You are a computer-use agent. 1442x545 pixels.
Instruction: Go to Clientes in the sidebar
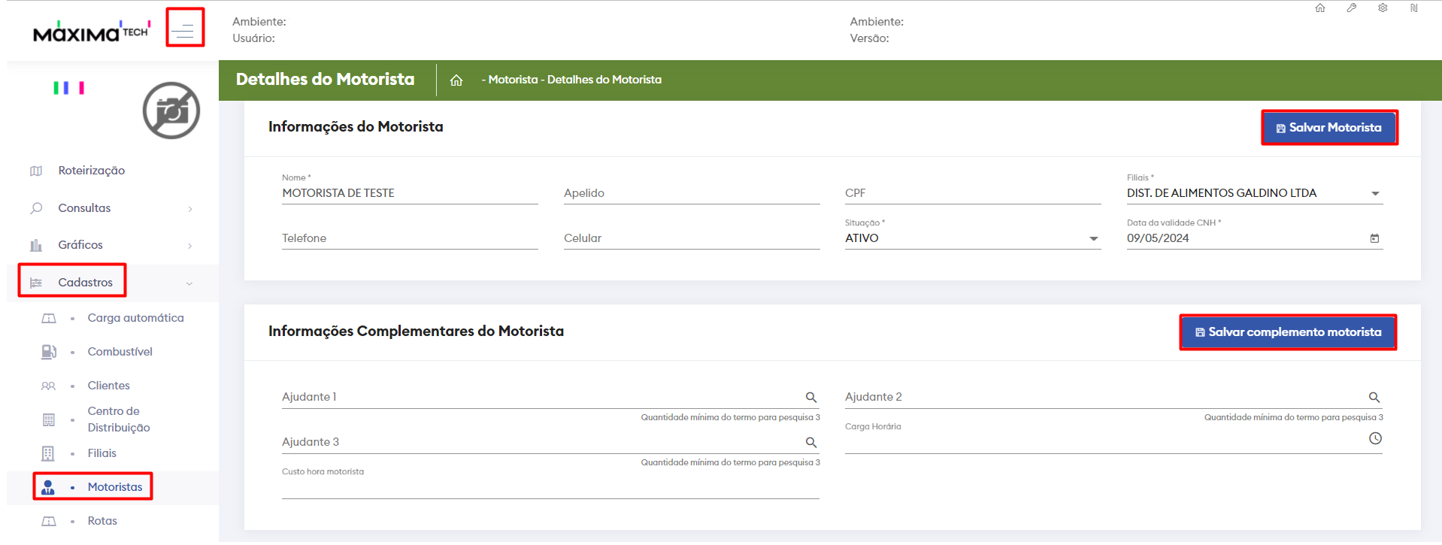pos(108,386)
